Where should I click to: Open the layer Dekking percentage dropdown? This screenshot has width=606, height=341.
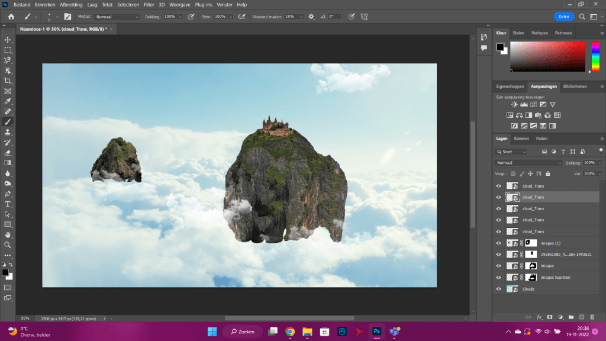coord(599,163)
